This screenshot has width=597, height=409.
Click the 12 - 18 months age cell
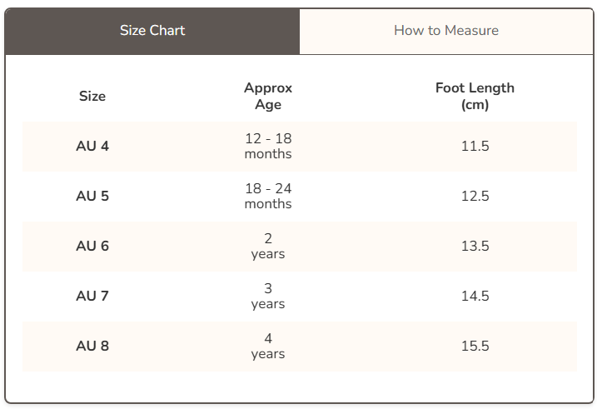268,147
